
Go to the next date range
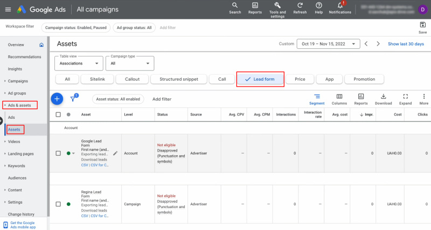click(378, 44)
